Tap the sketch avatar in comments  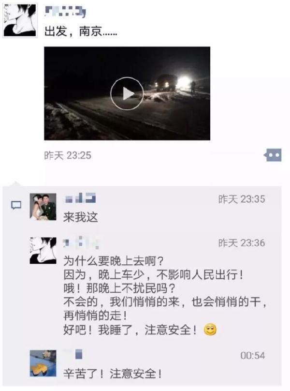click(x=43, y=250)
